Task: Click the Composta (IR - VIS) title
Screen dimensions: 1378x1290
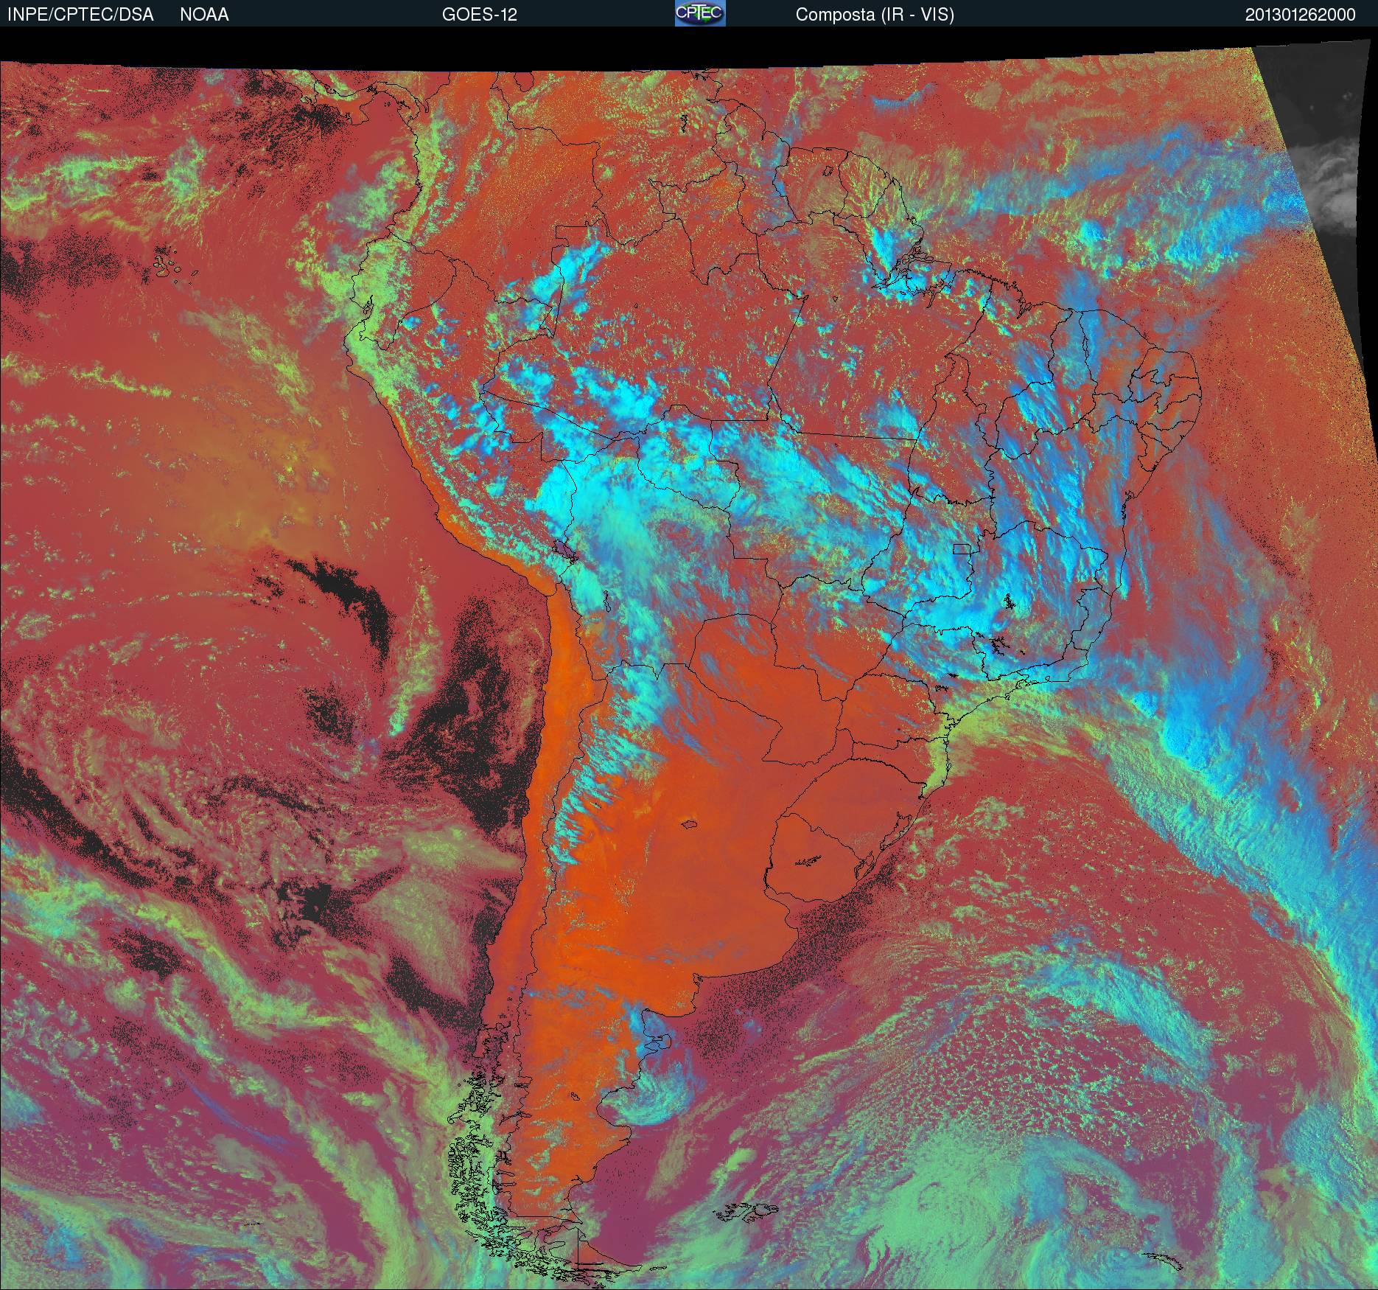Action: coord(875,15)
